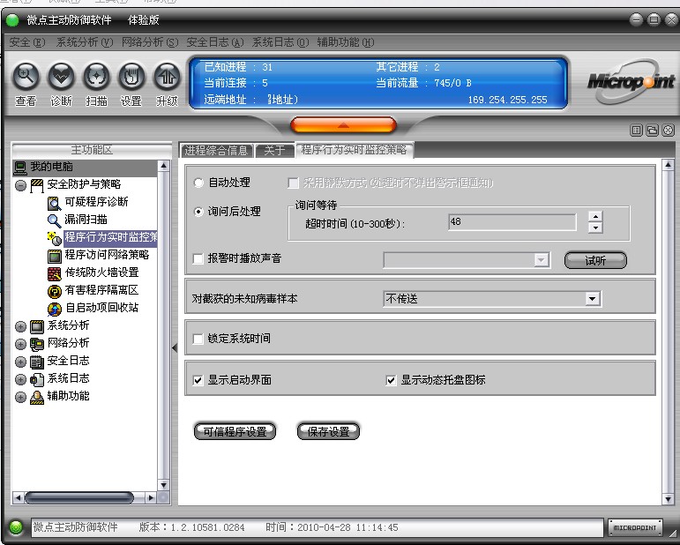680x545 pixels.
Task: Expand the 系统分析 tree node
Action: click(20, 326)
